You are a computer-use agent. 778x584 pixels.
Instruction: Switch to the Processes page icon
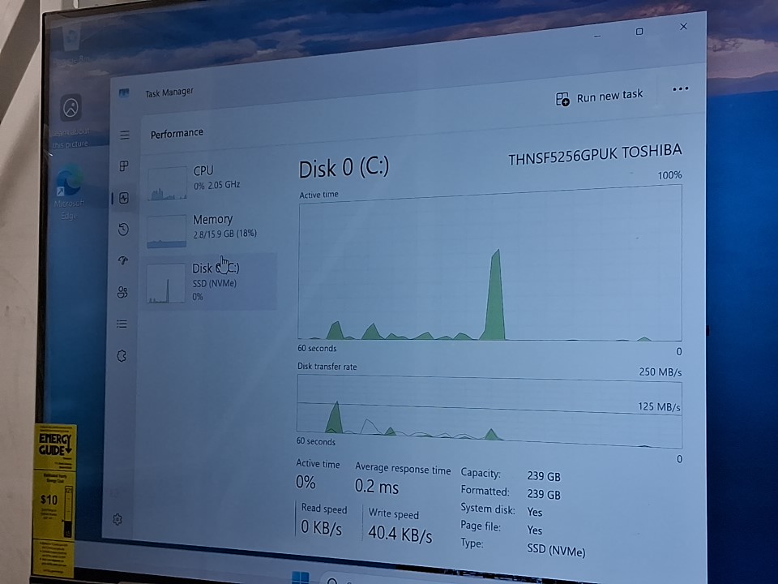124,166
